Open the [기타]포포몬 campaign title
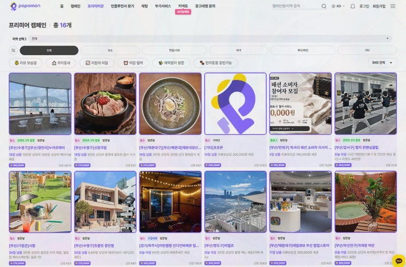 click(214, 148)
